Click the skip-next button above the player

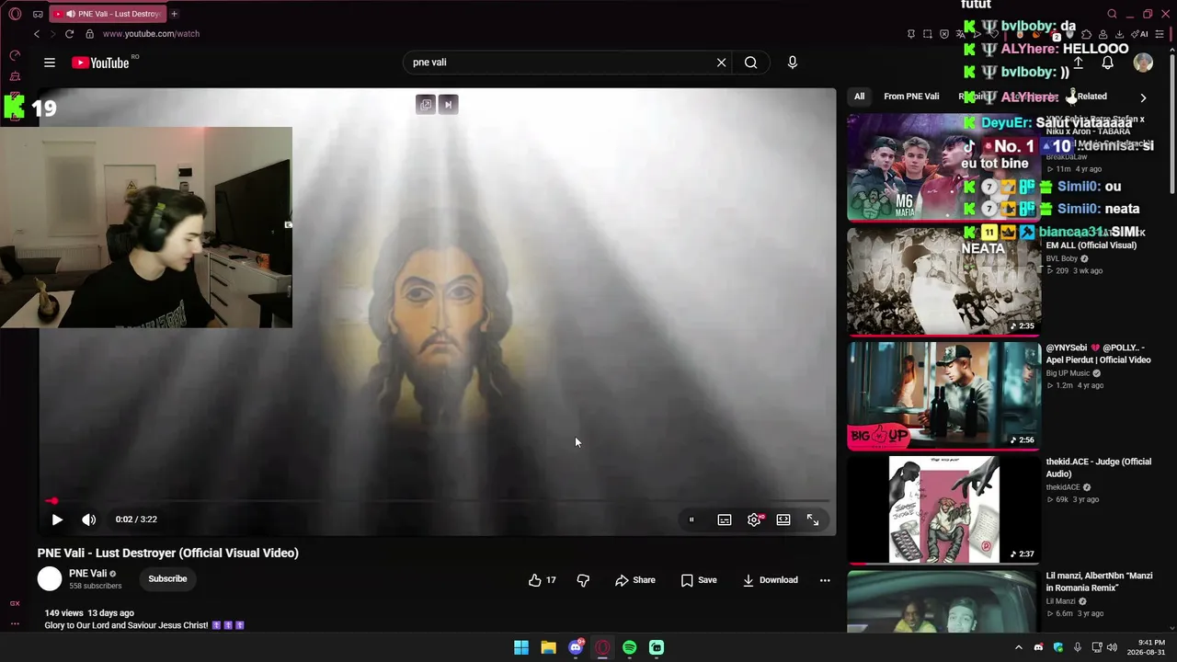pyautogui.click(x=448, y=105)
